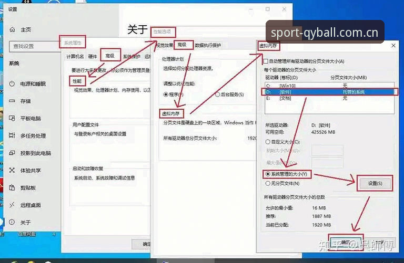Select 剪贴板 clipboard icon in sidebar
The width and height of the screenshot is (404, 263).
tap(12, 188)
